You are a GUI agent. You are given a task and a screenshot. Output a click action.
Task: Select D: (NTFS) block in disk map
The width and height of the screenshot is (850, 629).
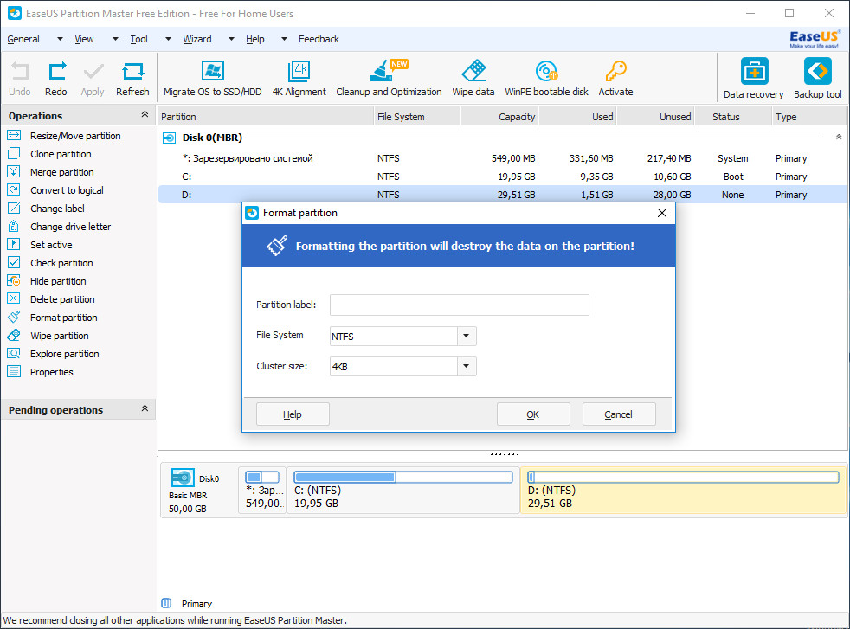tap(683, 491)
